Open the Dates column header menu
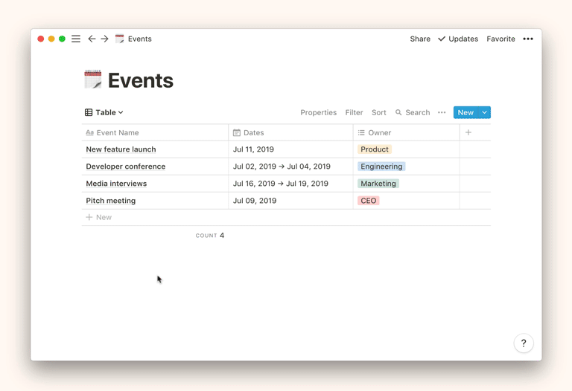The height and width of the screenshot is (391, 572). [x=253, y=132]
